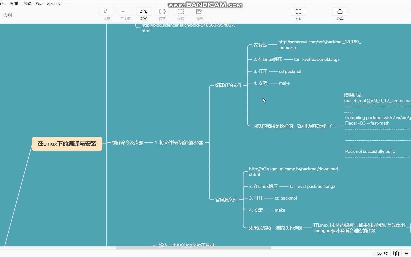Image resolution: width=411 pixels, height=257 pixels.
Task: Select the 官网源文件 topic
Action: point(226,200)
